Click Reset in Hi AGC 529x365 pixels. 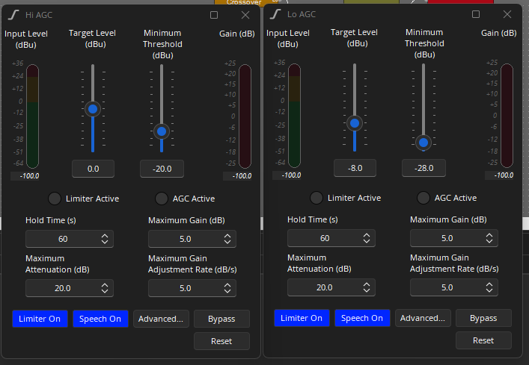(221, 341)
